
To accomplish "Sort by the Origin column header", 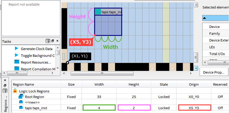I will 194,84.
